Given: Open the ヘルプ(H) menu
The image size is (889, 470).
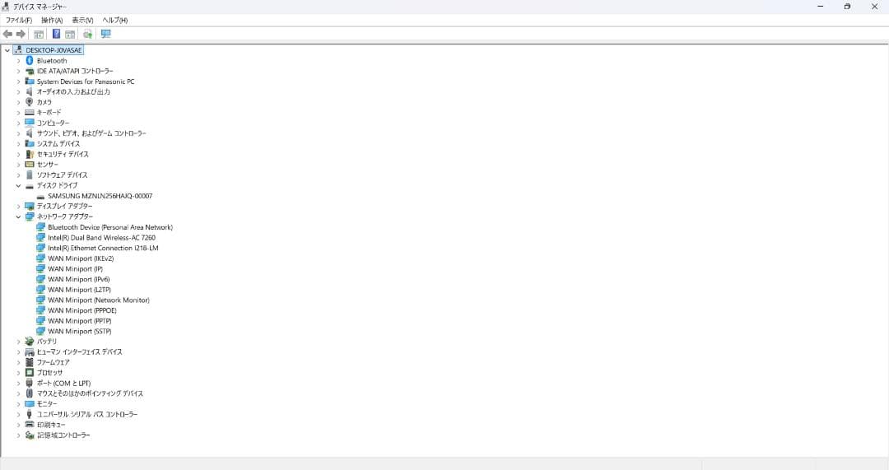Looking at the screenshot, I should 115,20.
